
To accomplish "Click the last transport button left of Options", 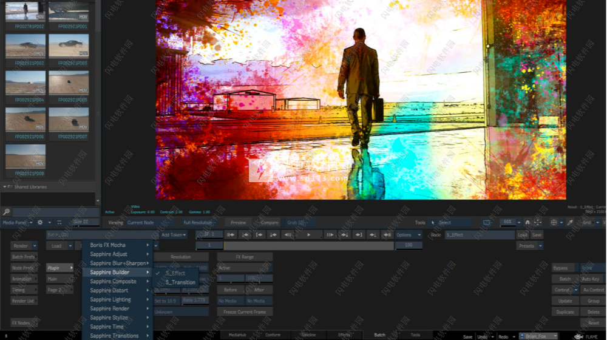I will [x=386, y=235].
